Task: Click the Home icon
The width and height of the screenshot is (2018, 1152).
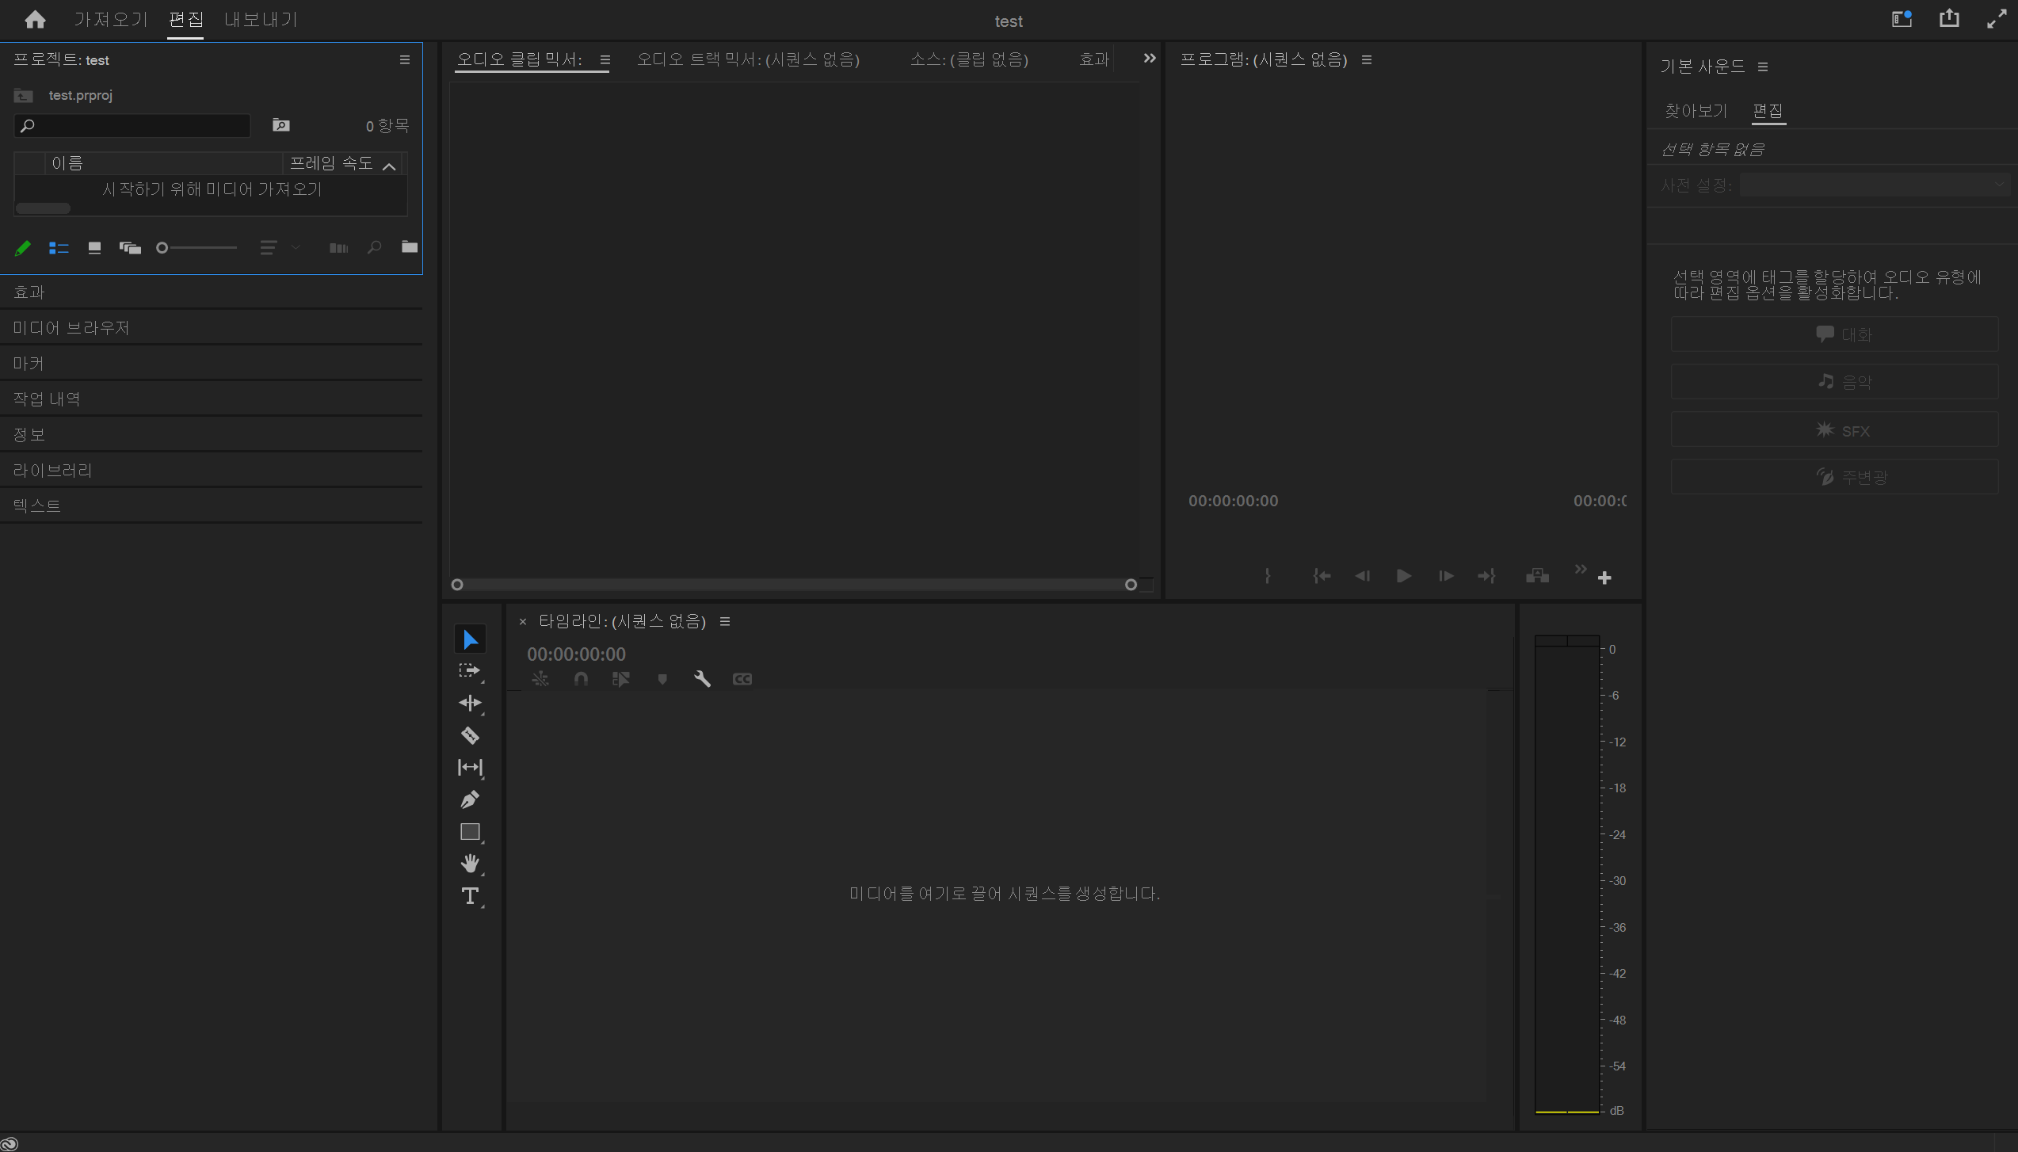Action: (35, 20)
